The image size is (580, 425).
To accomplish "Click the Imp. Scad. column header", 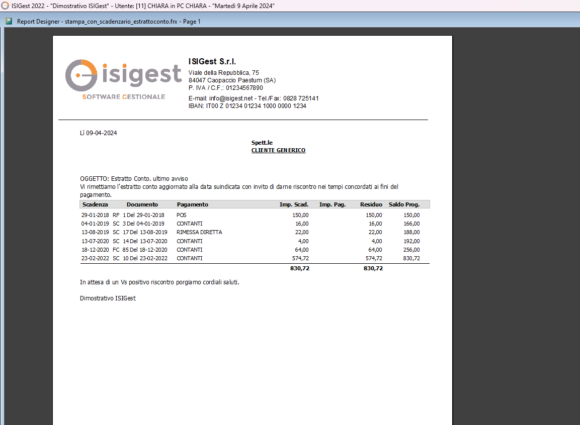I will 294,204.
